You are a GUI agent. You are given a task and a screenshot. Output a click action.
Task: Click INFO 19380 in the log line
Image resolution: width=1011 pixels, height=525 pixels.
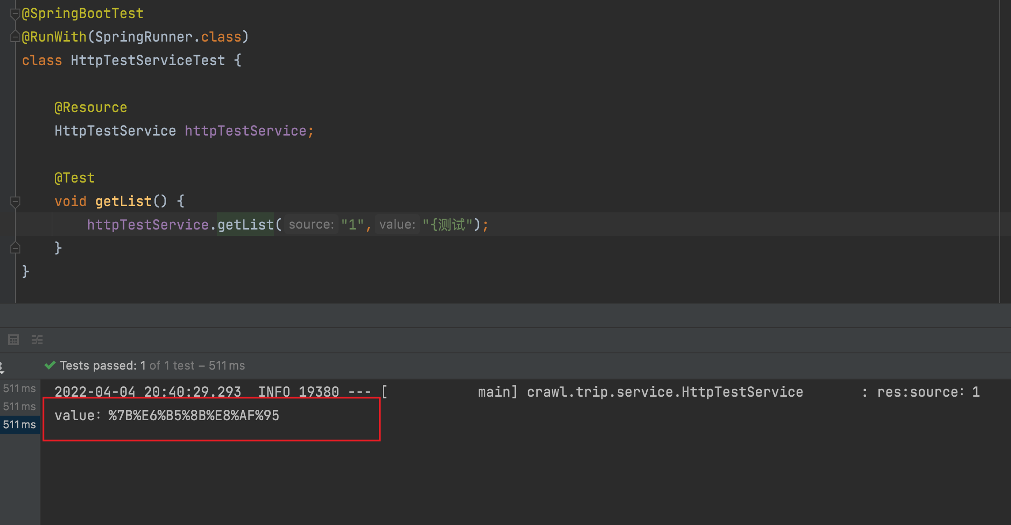point(298,392)
